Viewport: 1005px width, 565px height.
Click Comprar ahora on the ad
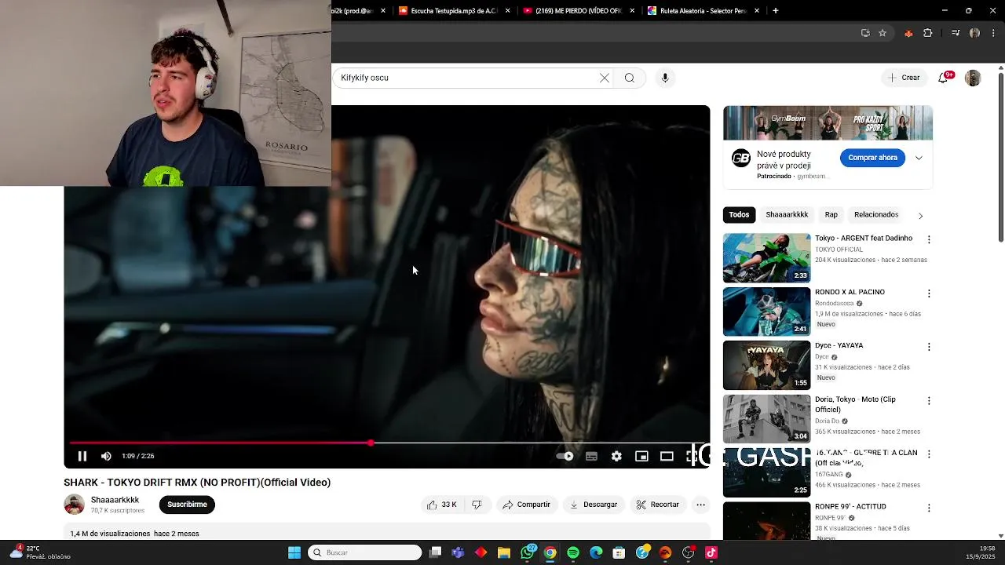[872, 158]
